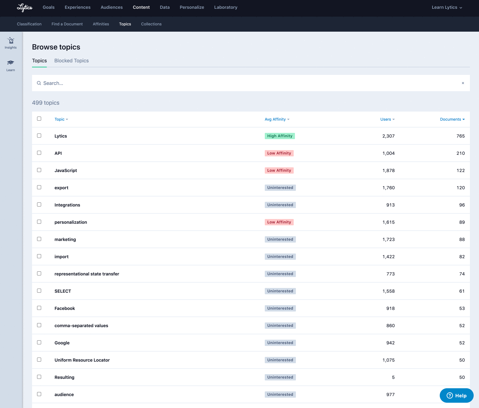
Task: Switch to the Blocked Topics tab
Action: click(x=72, y=61)
